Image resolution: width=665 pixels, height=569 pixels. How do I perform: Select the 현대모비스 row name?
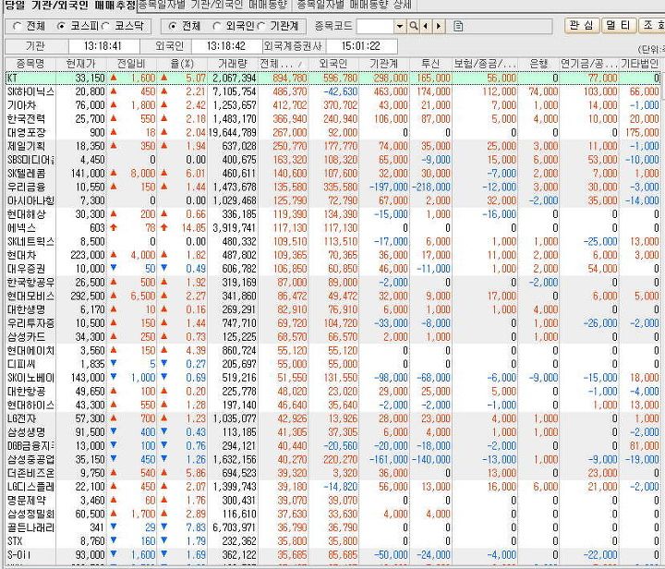(x=30, y=296)
